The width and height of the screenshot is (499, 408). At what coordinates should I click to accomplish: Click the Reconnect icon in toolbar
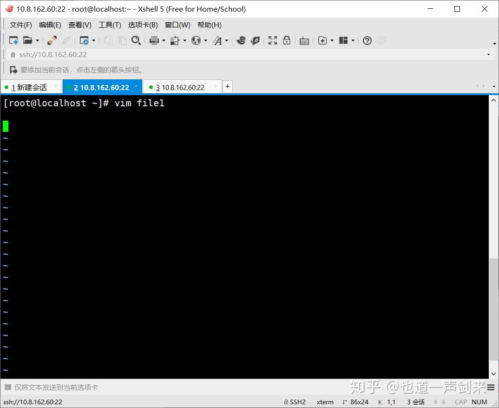pyautogui.click(x=52, y=40)
